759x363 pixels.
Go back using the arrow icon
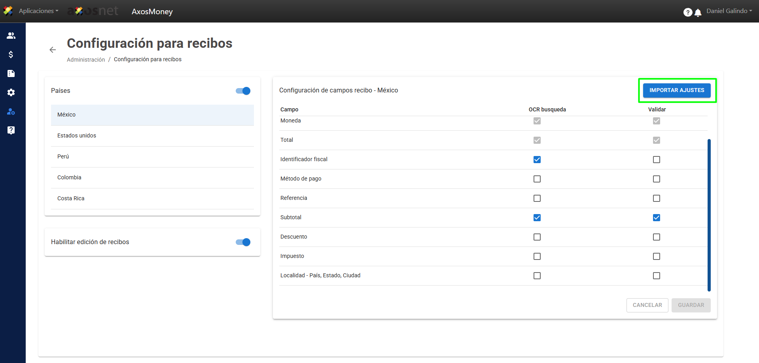(53, 50)
